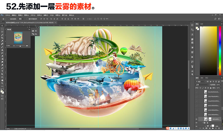
Task: Click the navigator zoom in mountain button
Action: [x=27, y=46]
